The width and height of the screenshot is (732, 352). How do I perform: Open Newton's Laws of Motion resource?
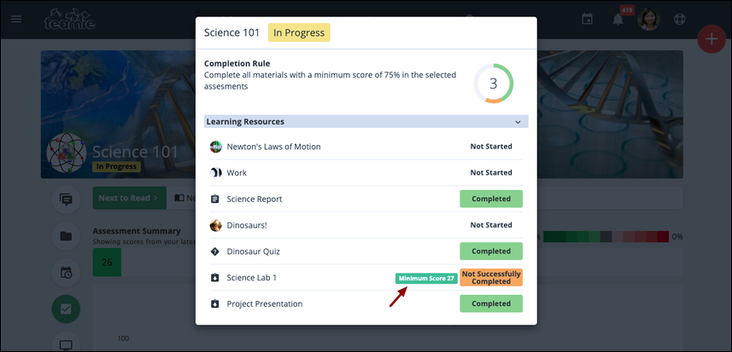point(273,147)
